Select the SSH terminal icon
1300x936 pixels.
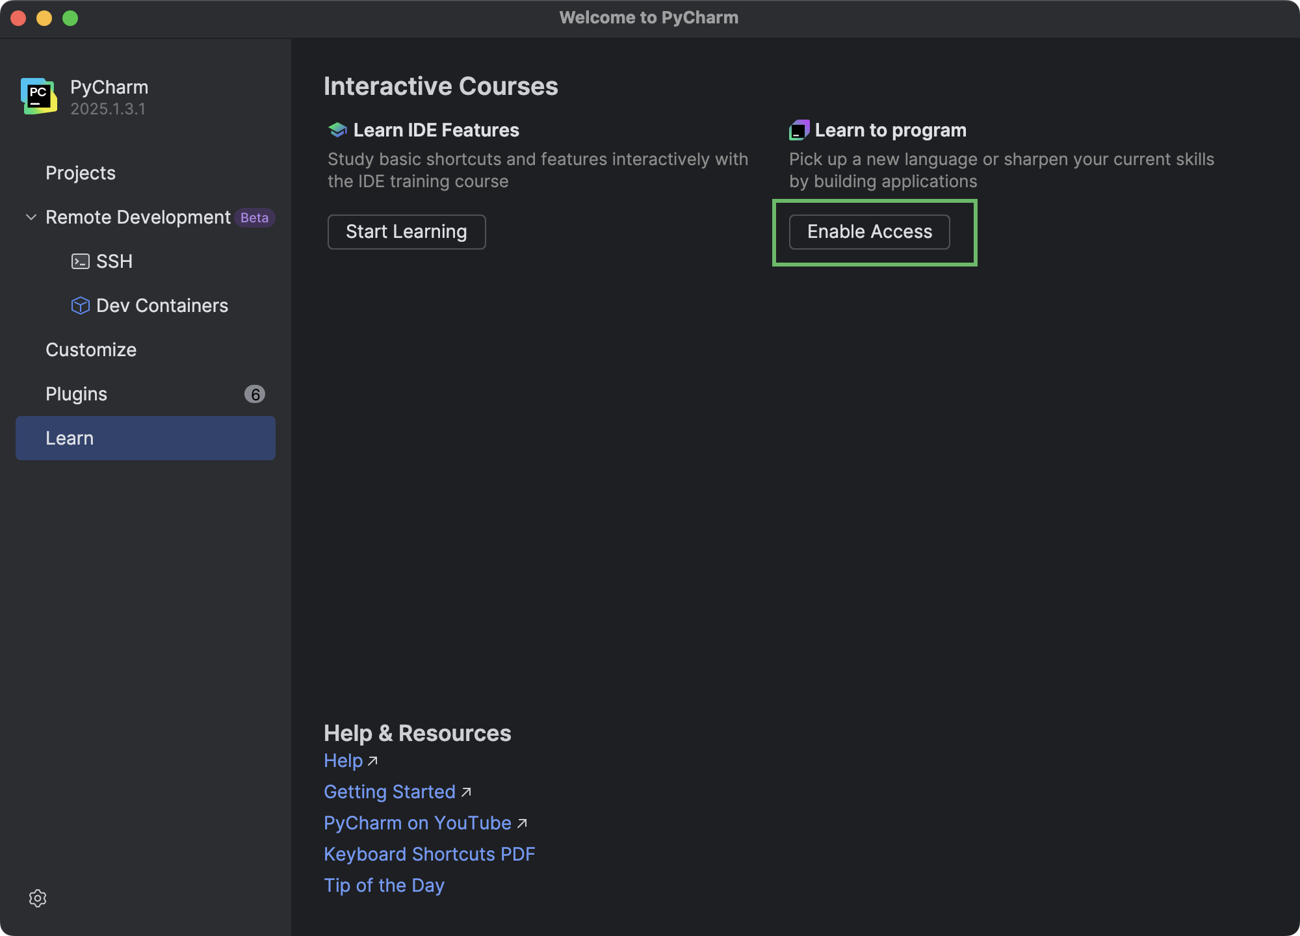[x=80, y=261]
